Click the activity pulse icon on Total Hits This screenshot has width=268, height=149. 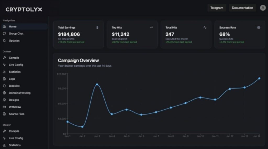click(205, 27)
